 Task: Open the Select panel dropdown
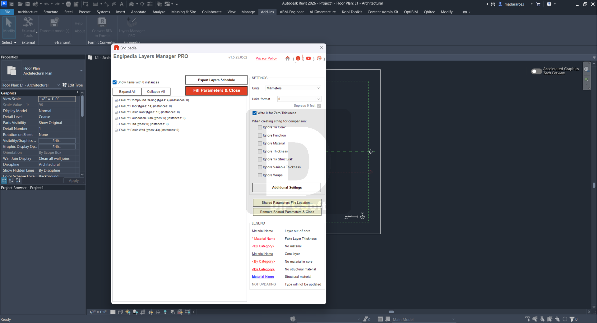[9, 43]
